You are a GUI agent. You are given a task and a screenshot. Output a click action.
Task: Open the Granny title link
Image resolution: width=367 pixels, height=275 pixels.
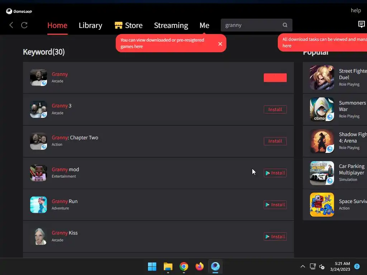(x=60, y=74)
